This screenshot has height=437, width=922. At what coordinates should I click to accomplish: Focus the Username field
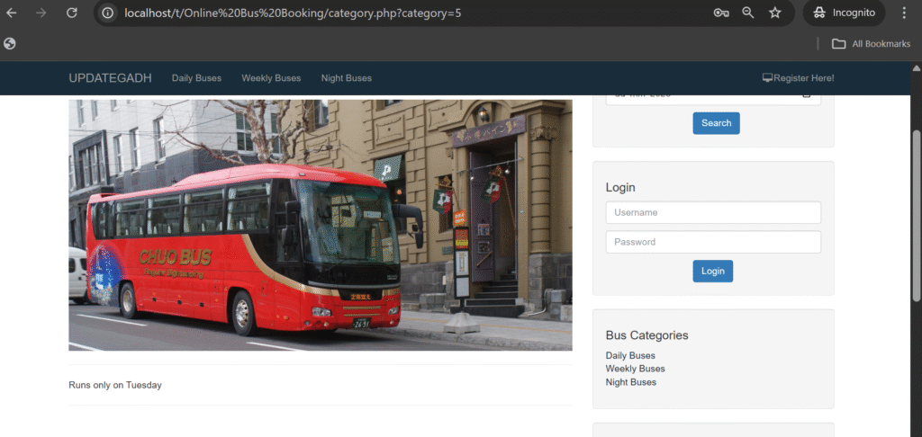[713, 212]
